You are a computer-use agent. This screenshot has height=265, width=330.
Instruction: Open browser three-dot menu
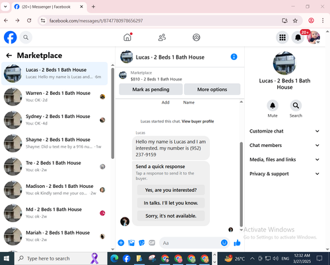click(323, 20)
